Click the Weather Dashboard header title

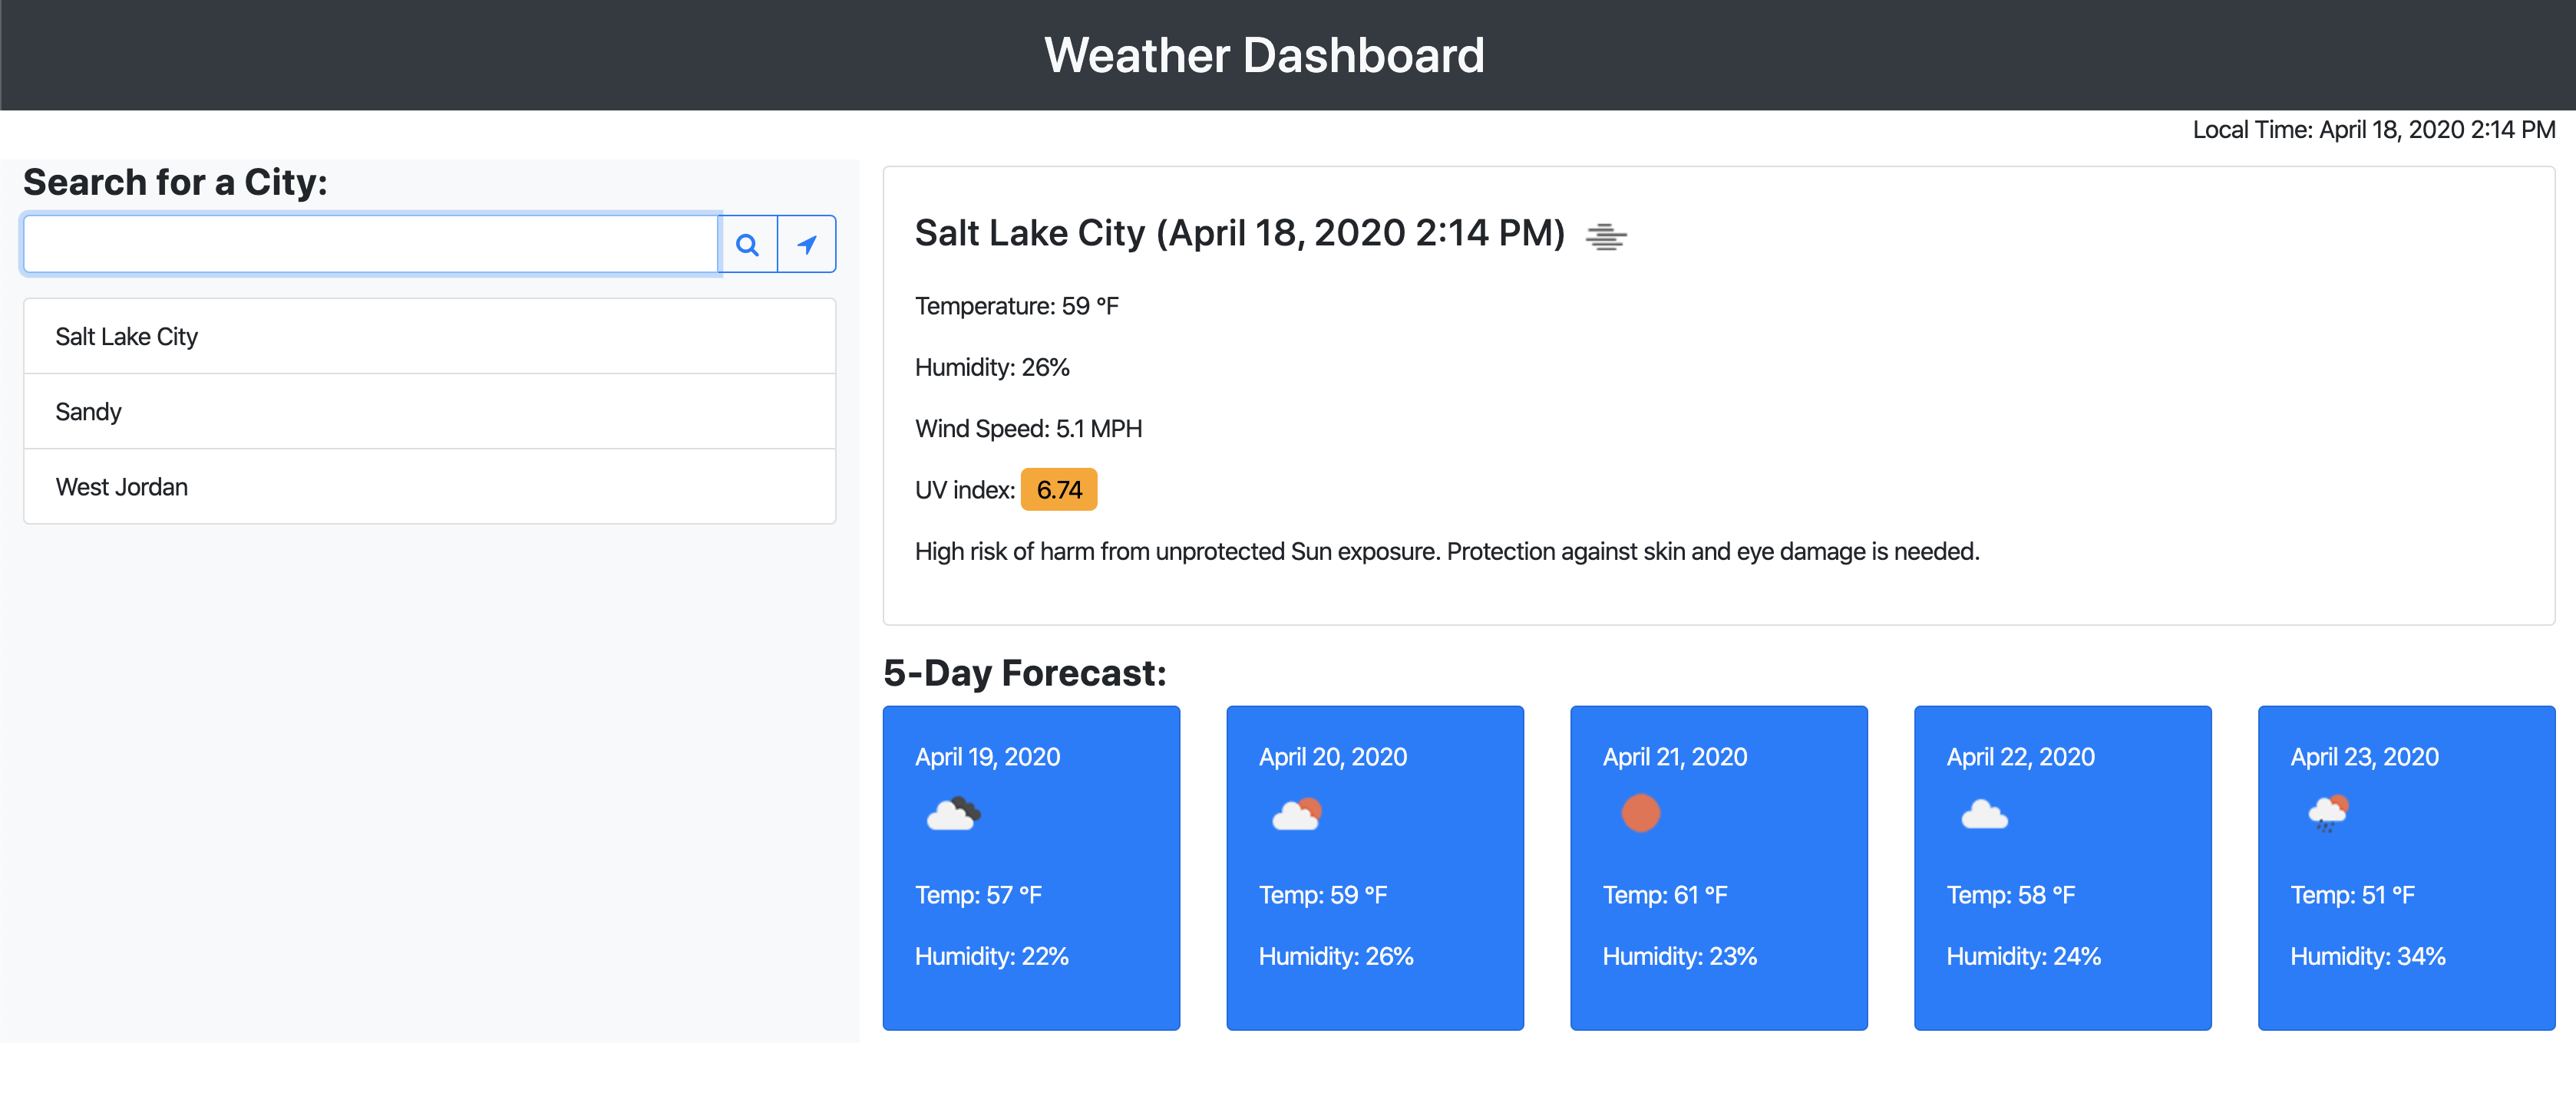[x=1264, y=55]
